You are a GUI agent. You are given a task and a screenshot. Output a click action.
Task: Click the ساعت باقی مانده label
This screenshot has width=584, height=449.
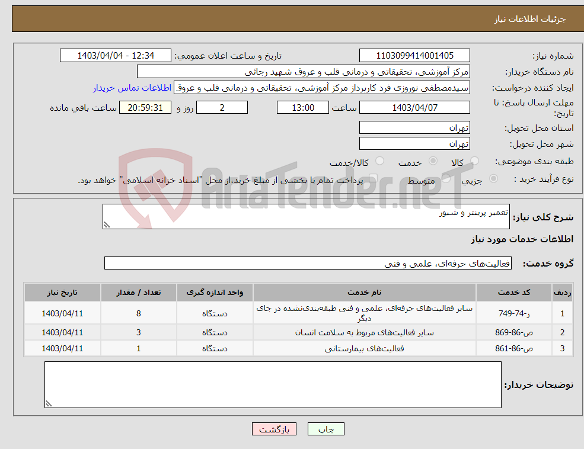click(x=84, y=107)
